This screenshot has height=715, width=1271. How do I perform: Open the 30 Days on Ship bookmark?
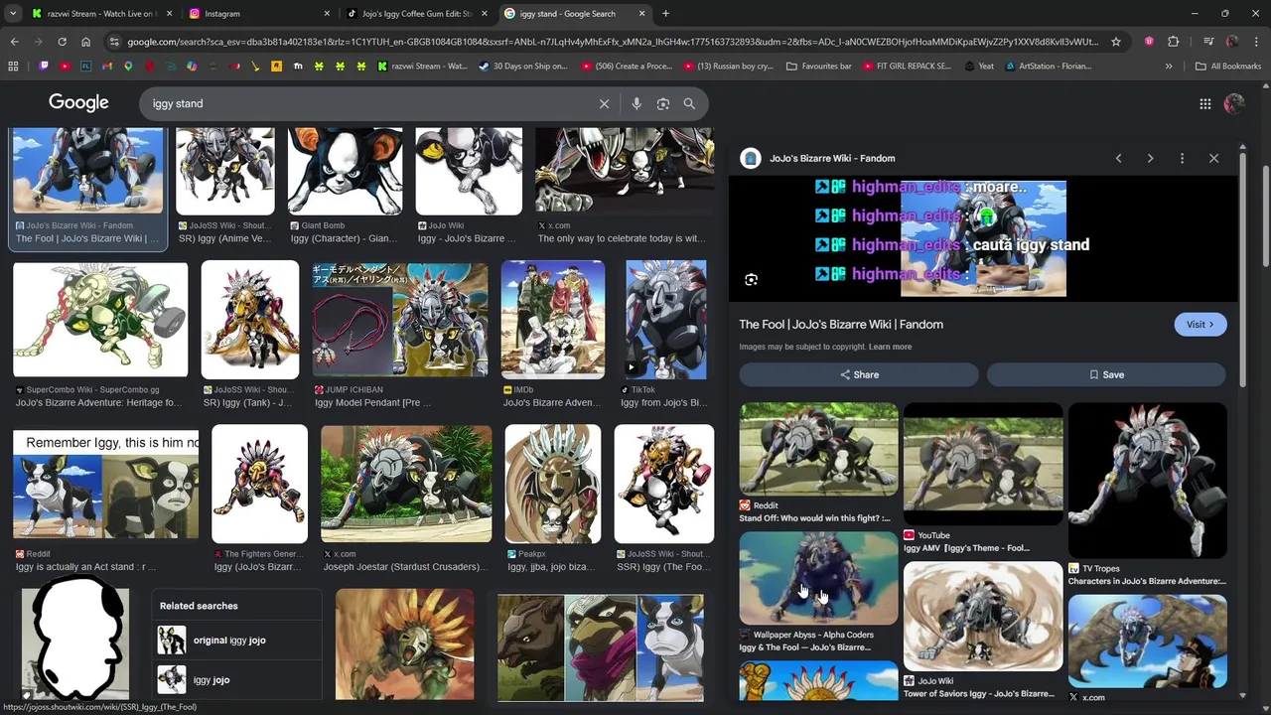523,66
